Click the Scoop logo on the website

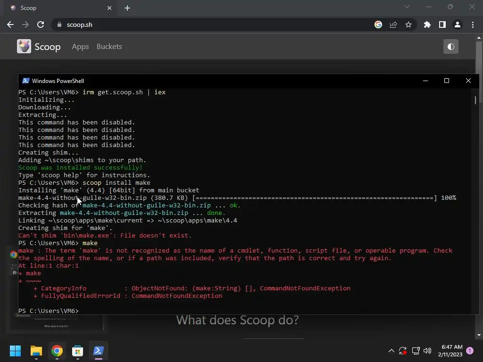pyautogui.click(x=24, y=47)
